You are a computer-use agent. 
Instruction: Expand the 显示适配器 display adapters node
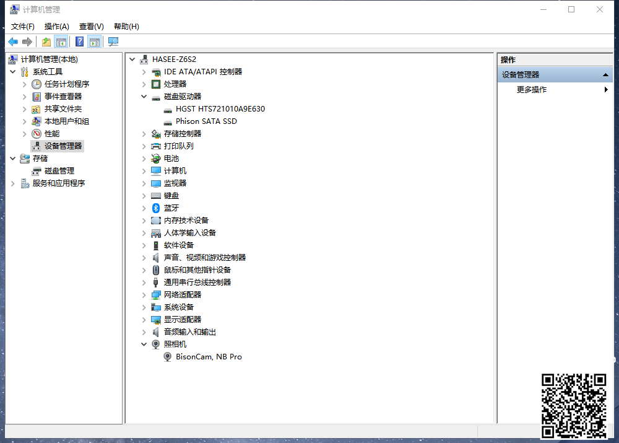[x=144, y=320]
